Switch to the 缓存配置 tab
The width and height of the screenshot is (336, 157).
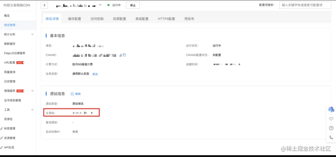(75, 19)
